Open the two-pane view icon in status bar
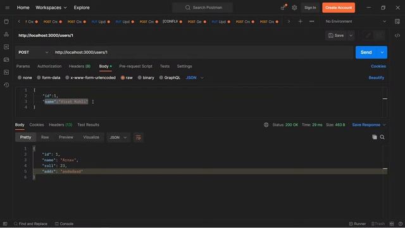This screenshot has height=228, width=405. [x=392, y=224]
